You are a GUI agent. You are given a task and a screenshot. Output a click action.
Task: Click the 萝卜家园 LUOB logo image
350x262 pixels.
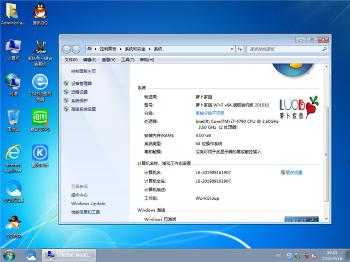point(299,108)
